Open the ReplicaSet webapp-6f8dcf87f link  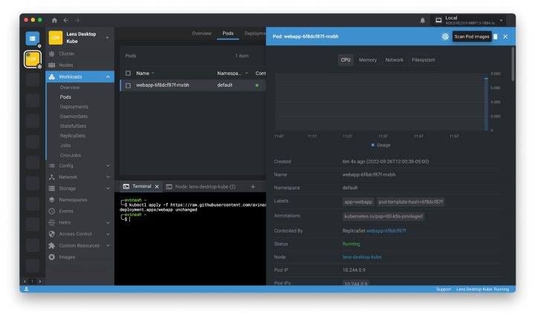pos(386,231)
